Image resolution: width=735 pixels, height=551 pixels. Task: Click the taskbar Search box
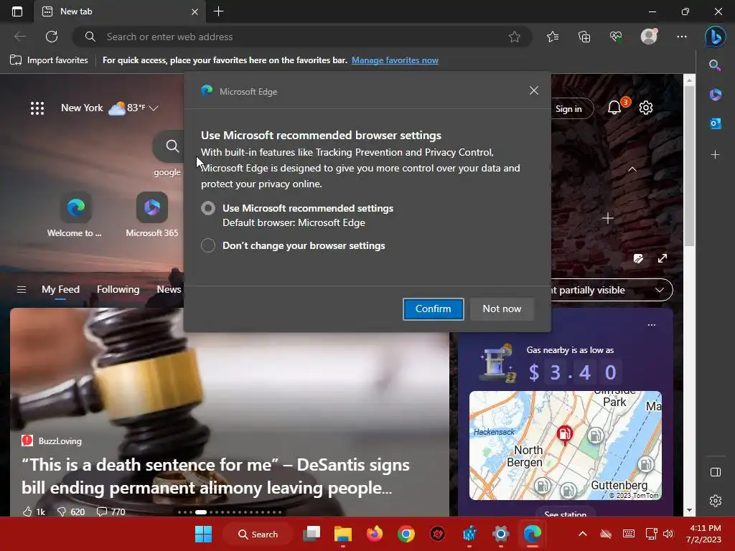tap(258, 534)
